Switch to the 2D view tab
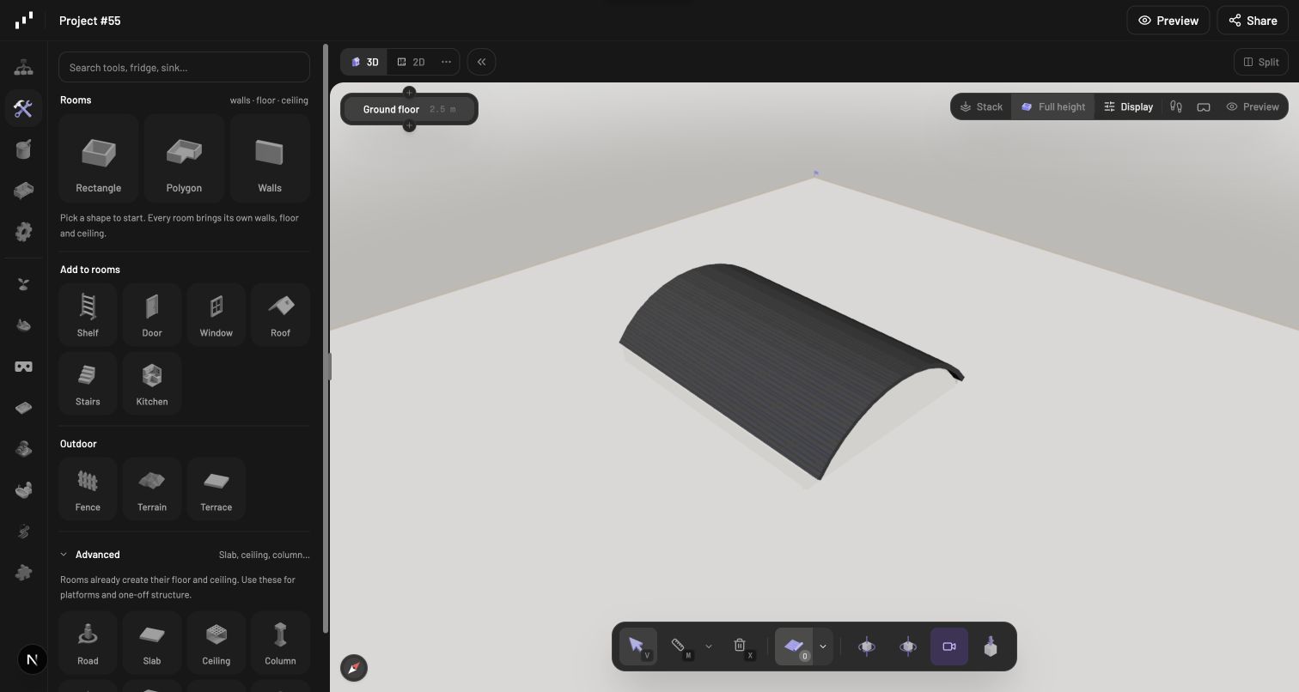The image size is (1299, 692). [411, 62]
